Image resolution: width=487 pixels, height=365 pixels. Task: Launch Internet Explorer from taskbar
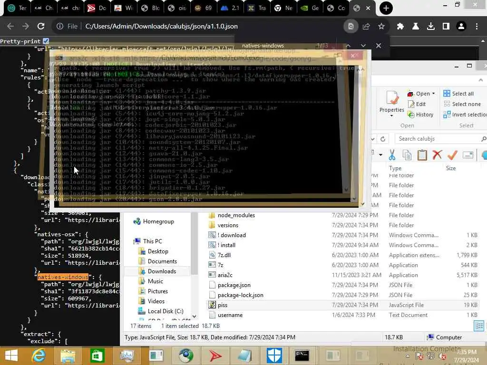pyautogui.click(x=39, y=355)
